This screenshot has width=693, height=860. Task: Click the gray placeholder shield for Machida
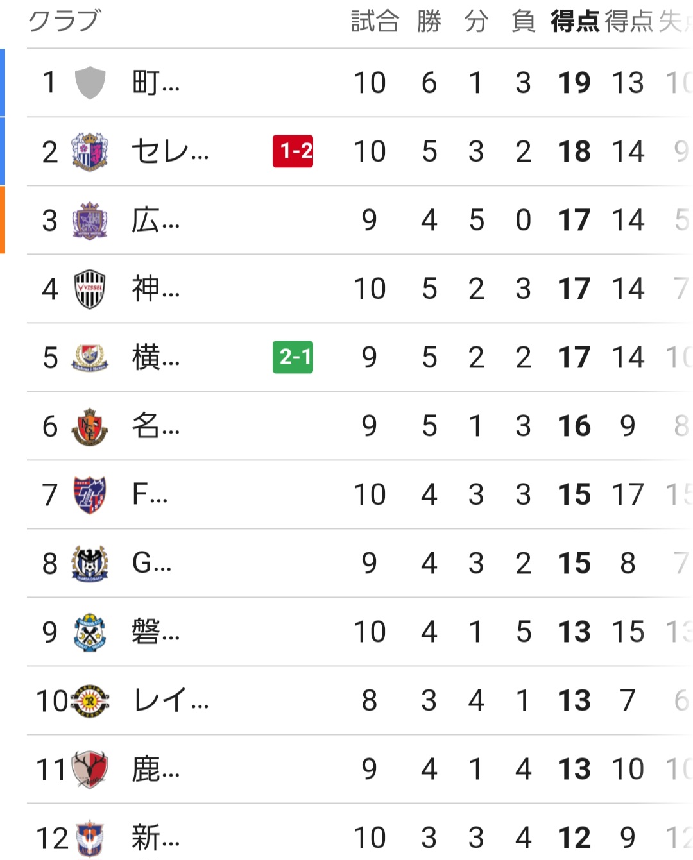pyautogui.click(x=90, y=83)
